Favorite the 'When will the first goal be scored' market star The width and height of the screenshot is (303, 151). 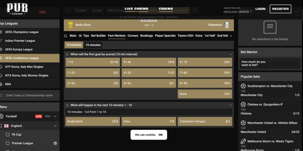67,54
